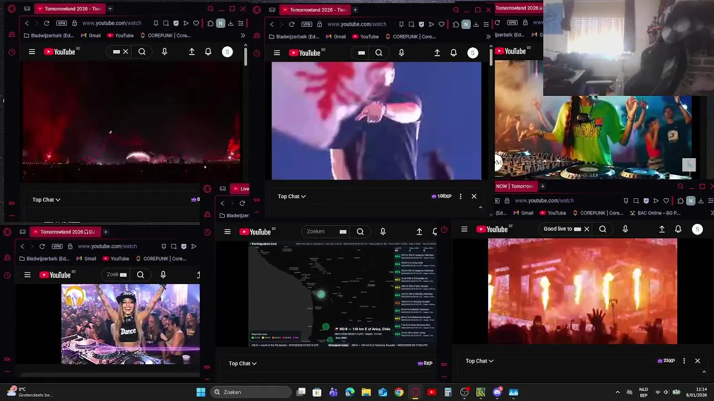Screen dimensions: 714x401
Task: Expand Top Chat dropdown in top-left window
Action: pos(46,199)
